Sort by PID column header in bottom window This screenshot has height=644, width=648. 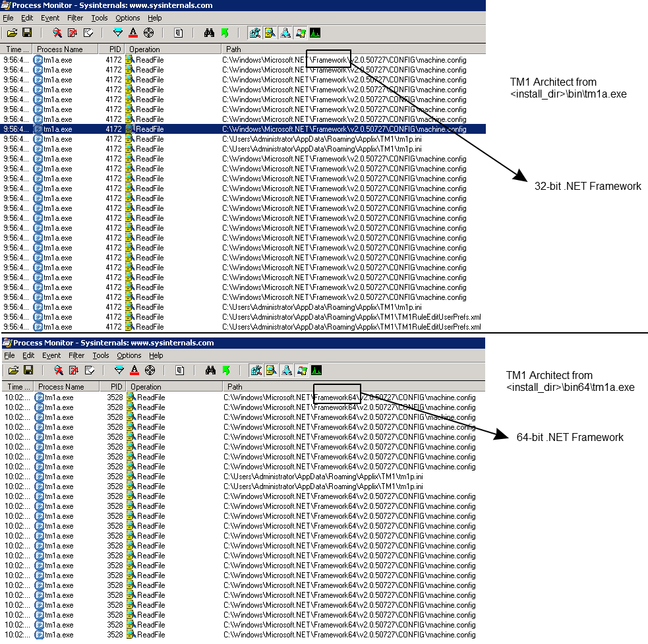[x=113, y=386]
